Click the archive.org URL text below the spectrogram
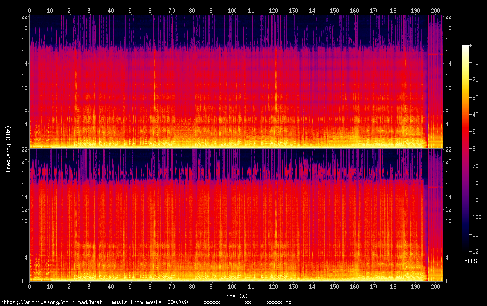 pos(147,302)
